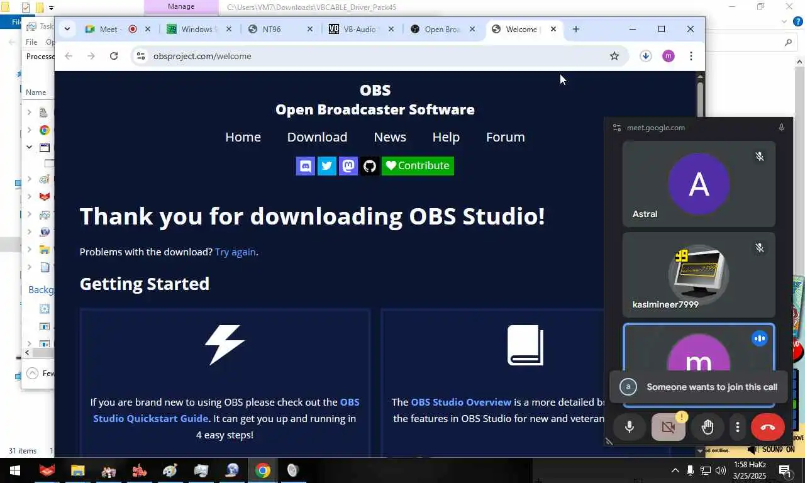
Task: Open the Forum page in OBS navigation
Action: click(505, 137)
